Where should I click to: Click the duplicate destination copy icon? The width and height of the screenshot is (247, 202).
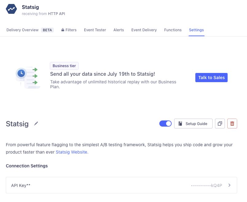[220, 124]
